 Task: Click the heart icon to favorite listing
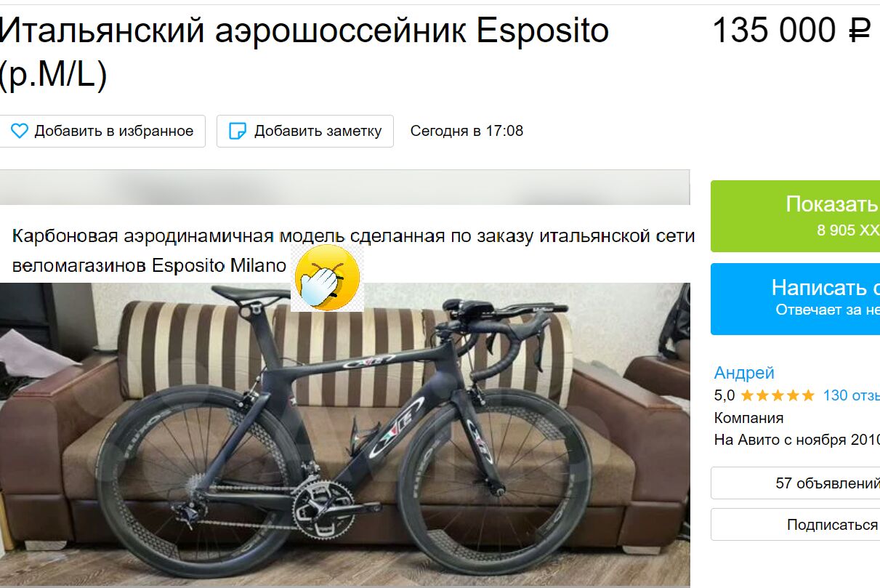click(x=19, y=131)
